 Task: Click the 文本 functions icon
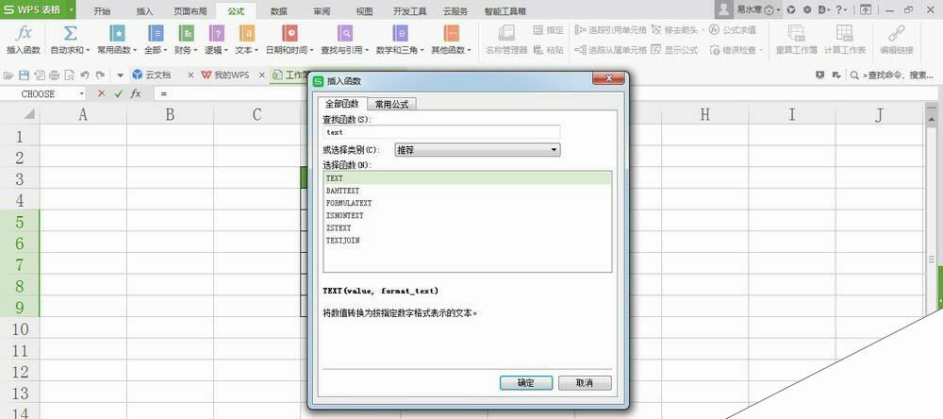[246, 33]
